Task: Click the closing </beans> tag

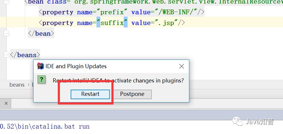Action: point(25,55)
